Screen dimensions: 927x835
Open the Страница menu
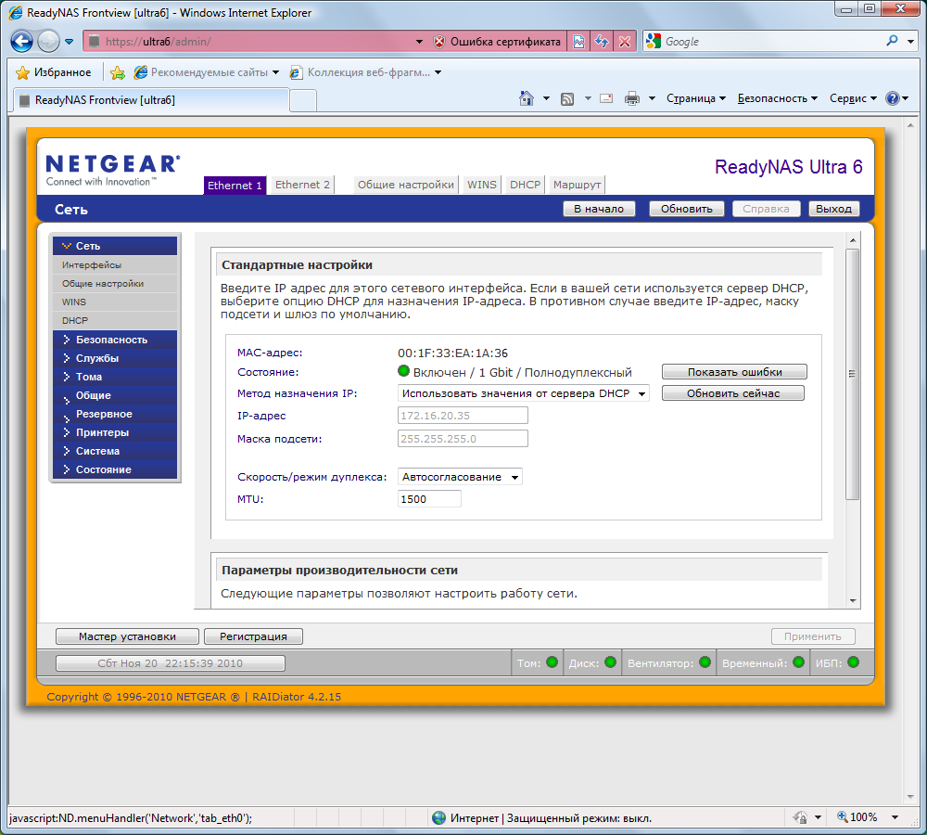pos(696,98)
